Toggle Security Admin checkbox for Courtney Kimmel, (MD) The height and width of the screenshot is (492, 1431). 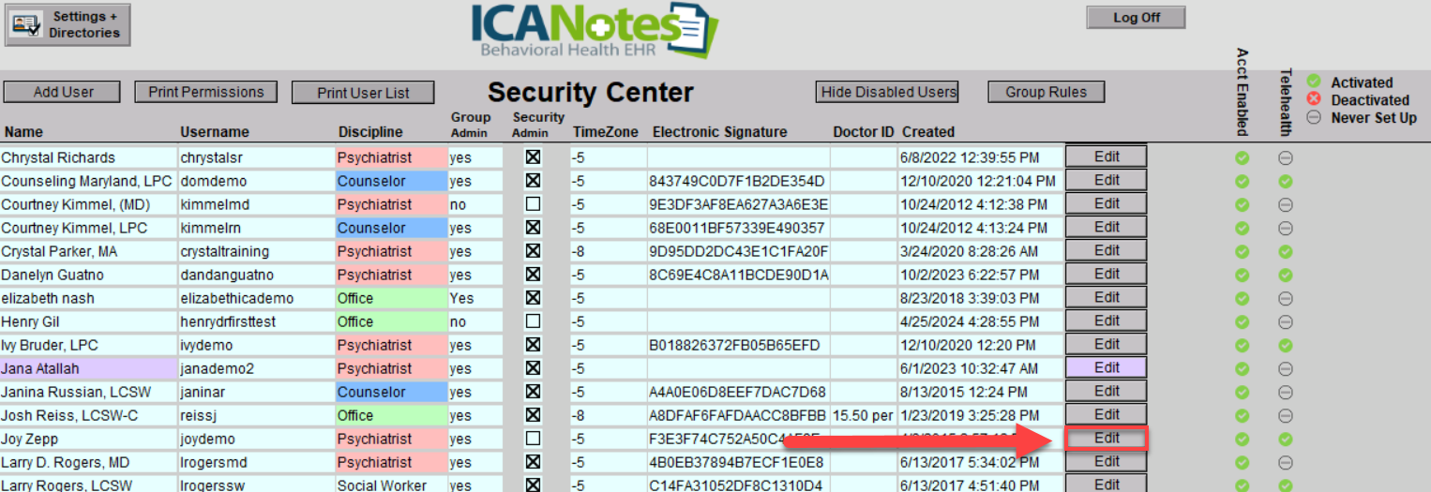(534, 204)
